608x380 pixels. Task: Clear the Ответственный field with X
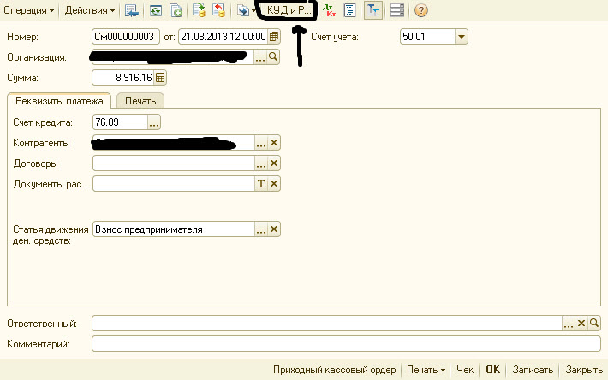tap(581, 323)
